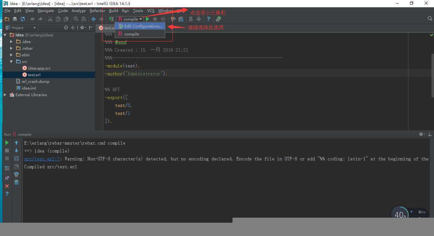Open Project panel gear settings dropdown
The height and width of the screenshot is (236, 434).
point(83,28)
